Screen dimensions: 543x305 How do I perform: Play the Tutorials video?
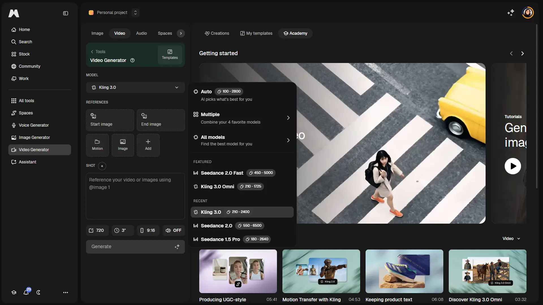(x=513, y=166)
